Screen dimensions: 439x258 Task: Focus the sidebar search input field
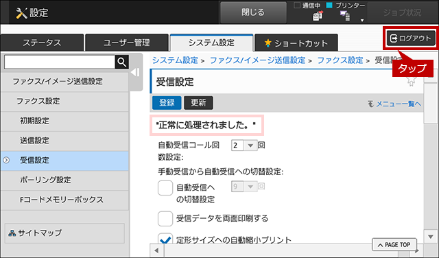pyautogui.click(x=60, y=62)
